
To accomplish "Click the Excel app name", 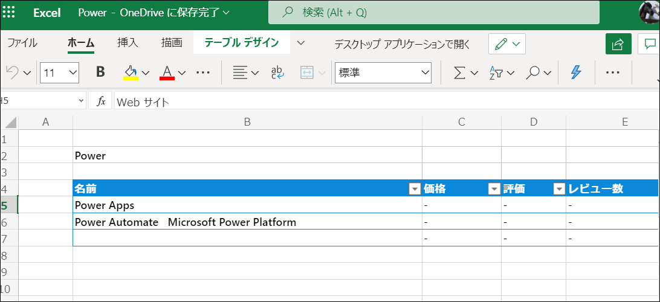I will pyautogui.click(x=47, y=12).
